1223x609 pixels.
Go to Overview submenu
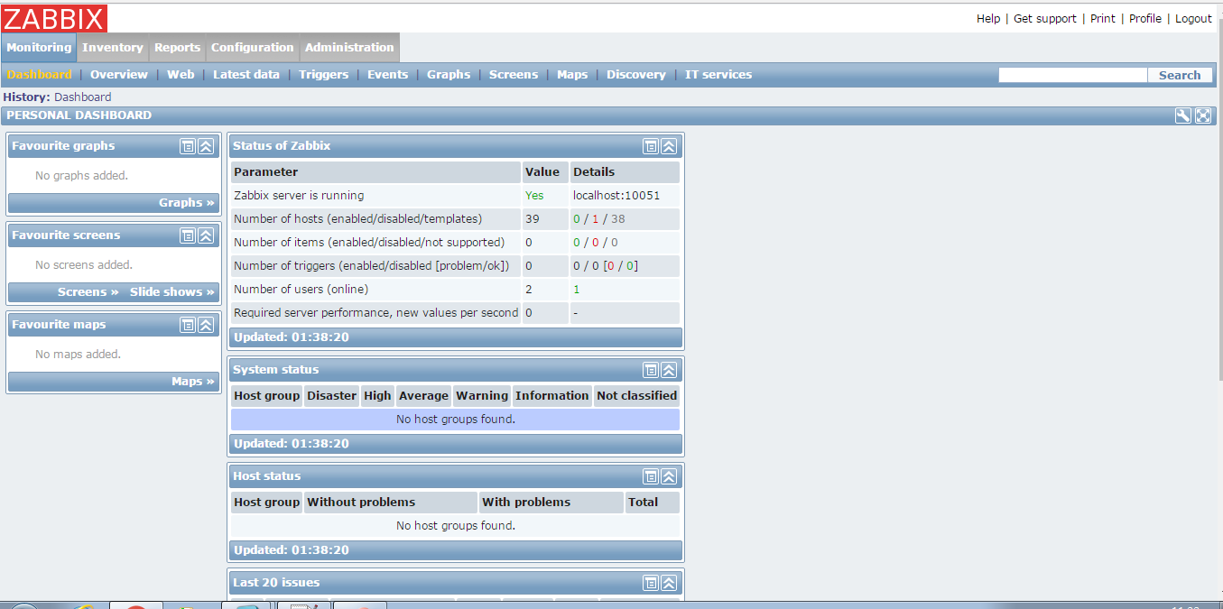(x=119, y=75)
